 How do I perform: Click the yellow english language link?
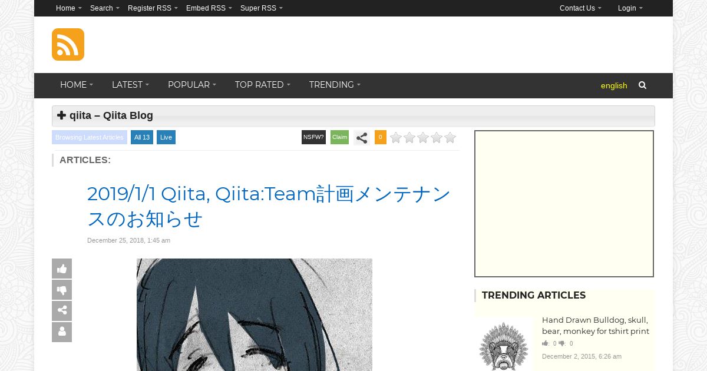[x=614, y=85]
